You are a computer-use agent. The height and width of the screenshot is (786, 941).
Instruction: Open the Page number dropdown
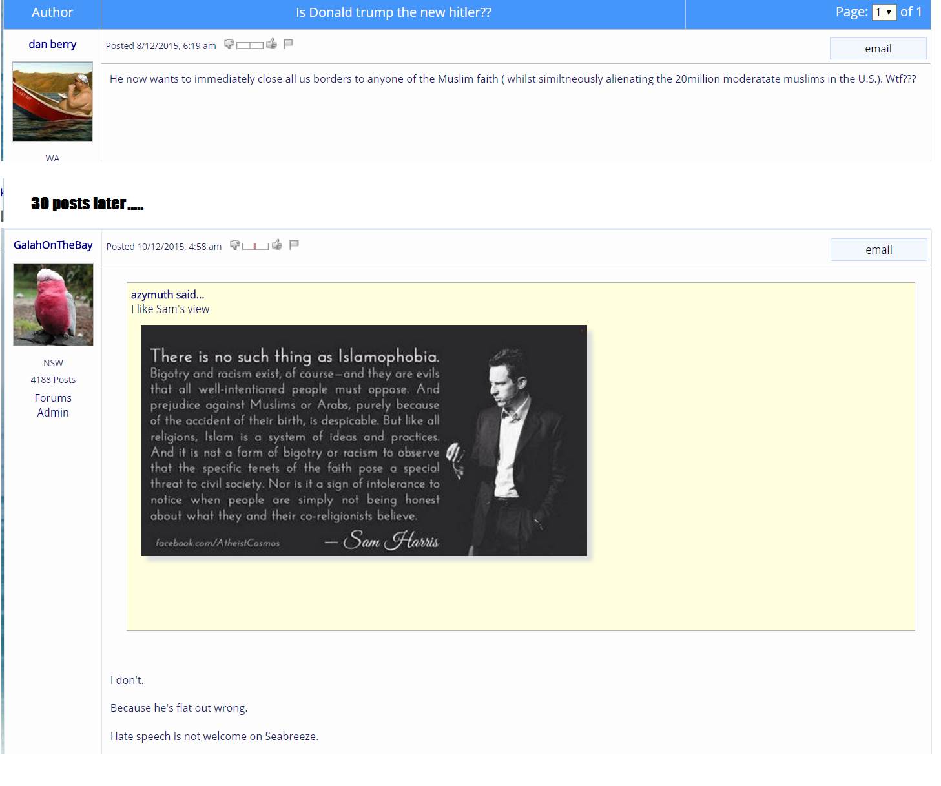(884, 12)
